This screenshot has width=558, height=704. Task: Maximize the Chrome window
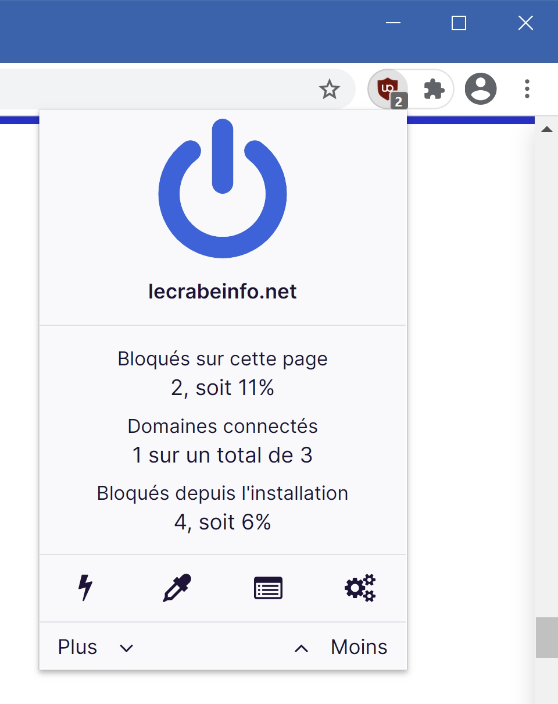pyautogui.click(x=459, y=23)
